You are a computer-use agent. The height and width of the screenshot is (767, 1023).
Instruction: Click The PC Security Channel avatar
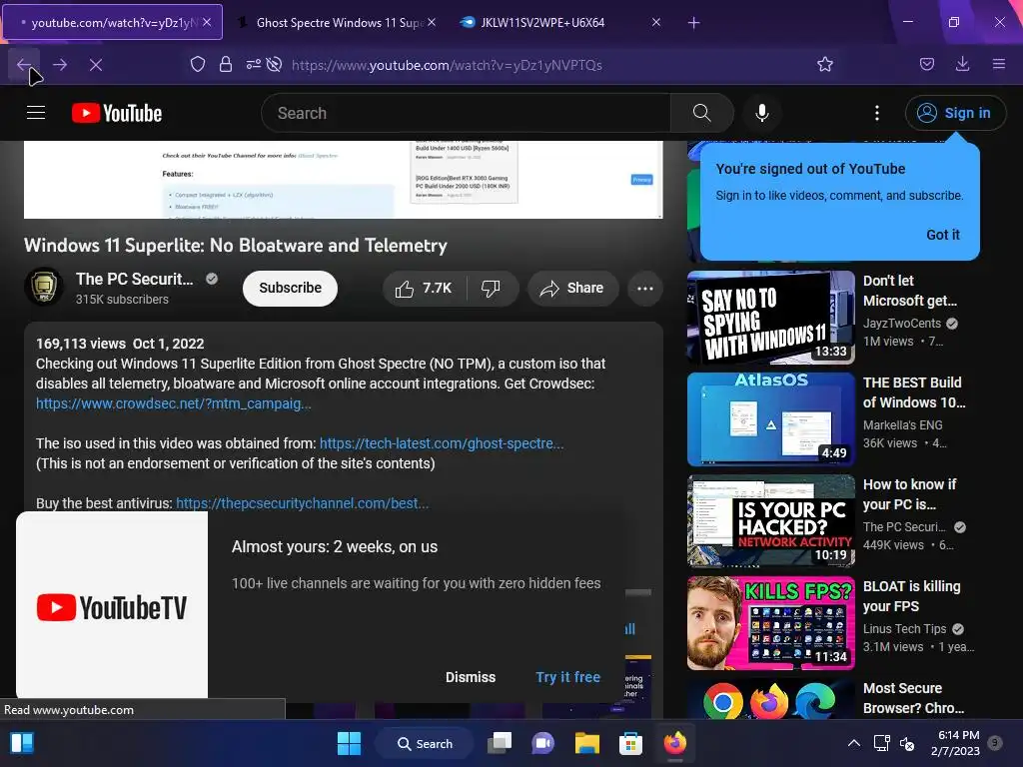tap(44, 287)
